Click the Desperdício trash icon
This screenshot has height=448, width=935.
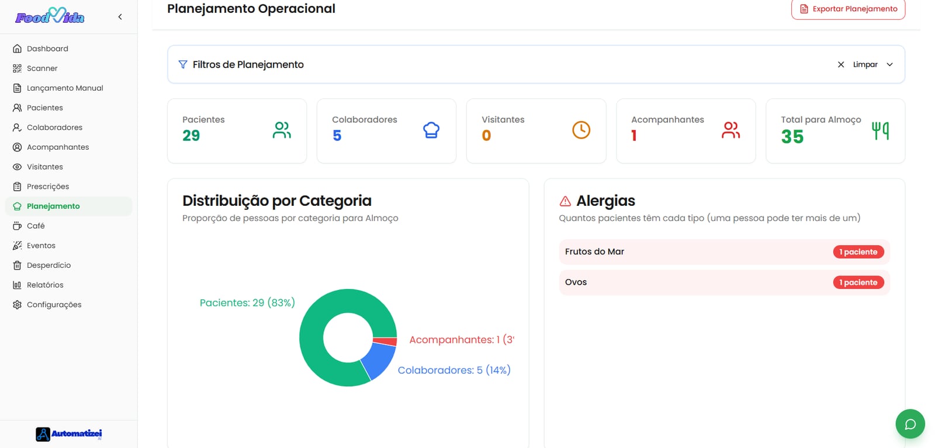[17, 266]
